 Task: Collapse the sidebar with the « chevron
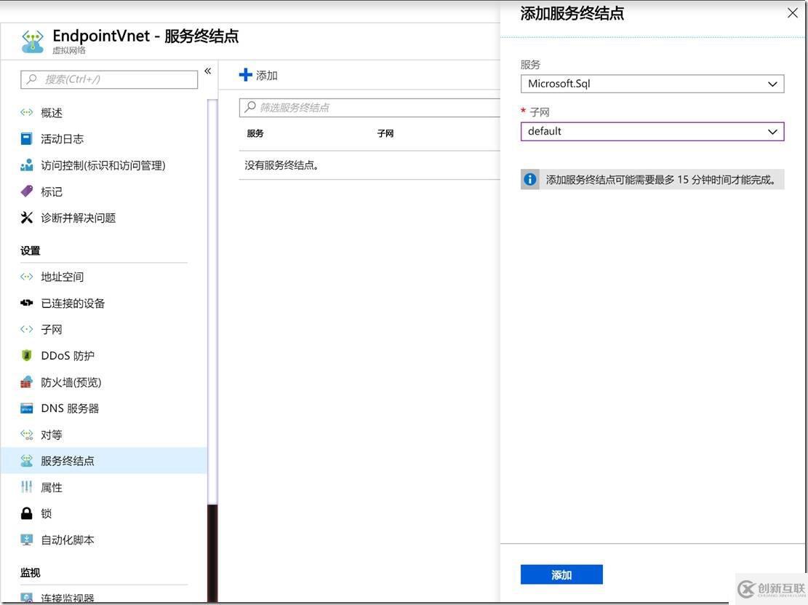(x=207, y=70)
